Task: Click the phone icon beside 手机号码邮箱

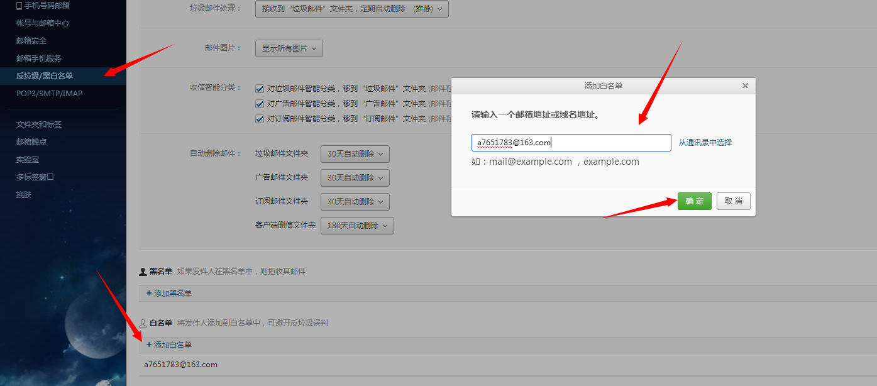Action: point(19,6)
